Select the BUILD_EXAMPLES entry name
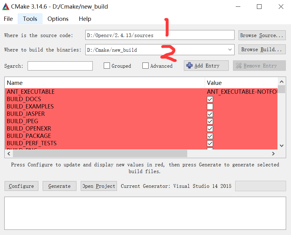The width and height of the screenshot is (291, 235). [30, 107]
